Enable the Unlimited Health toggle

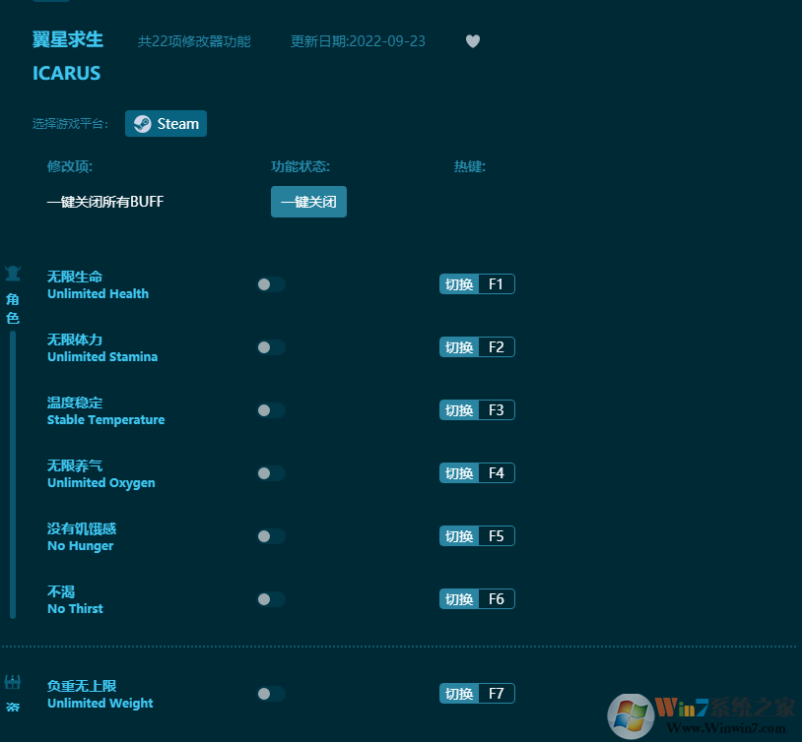tap(270, 284)
